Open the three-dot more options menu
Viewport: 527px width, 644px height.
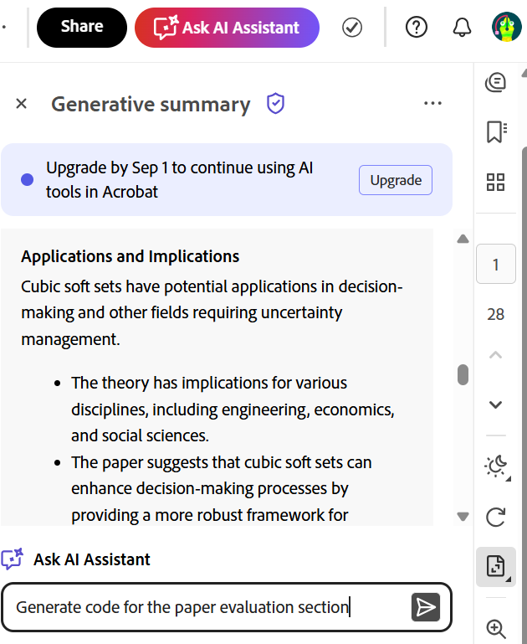pyautogui.click(x=432, y=104)
